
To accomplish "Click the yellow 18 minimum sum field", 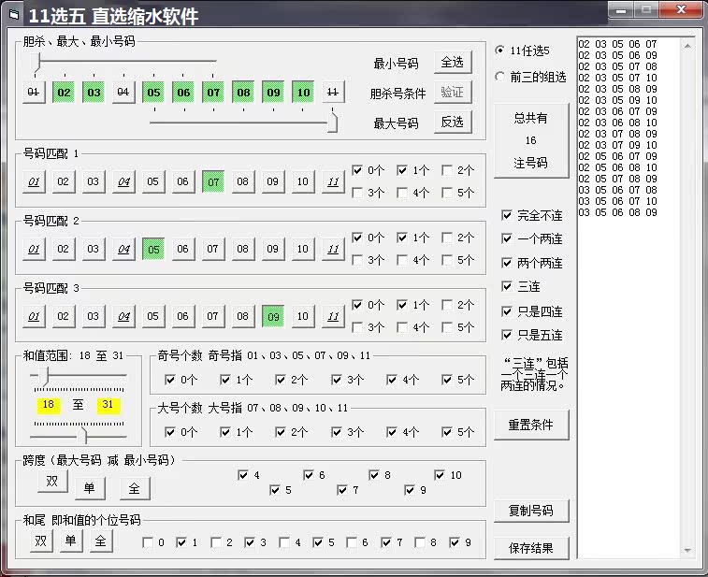I will click(49, 405).
